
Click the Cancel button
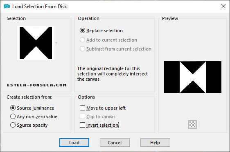click(115, 142)
